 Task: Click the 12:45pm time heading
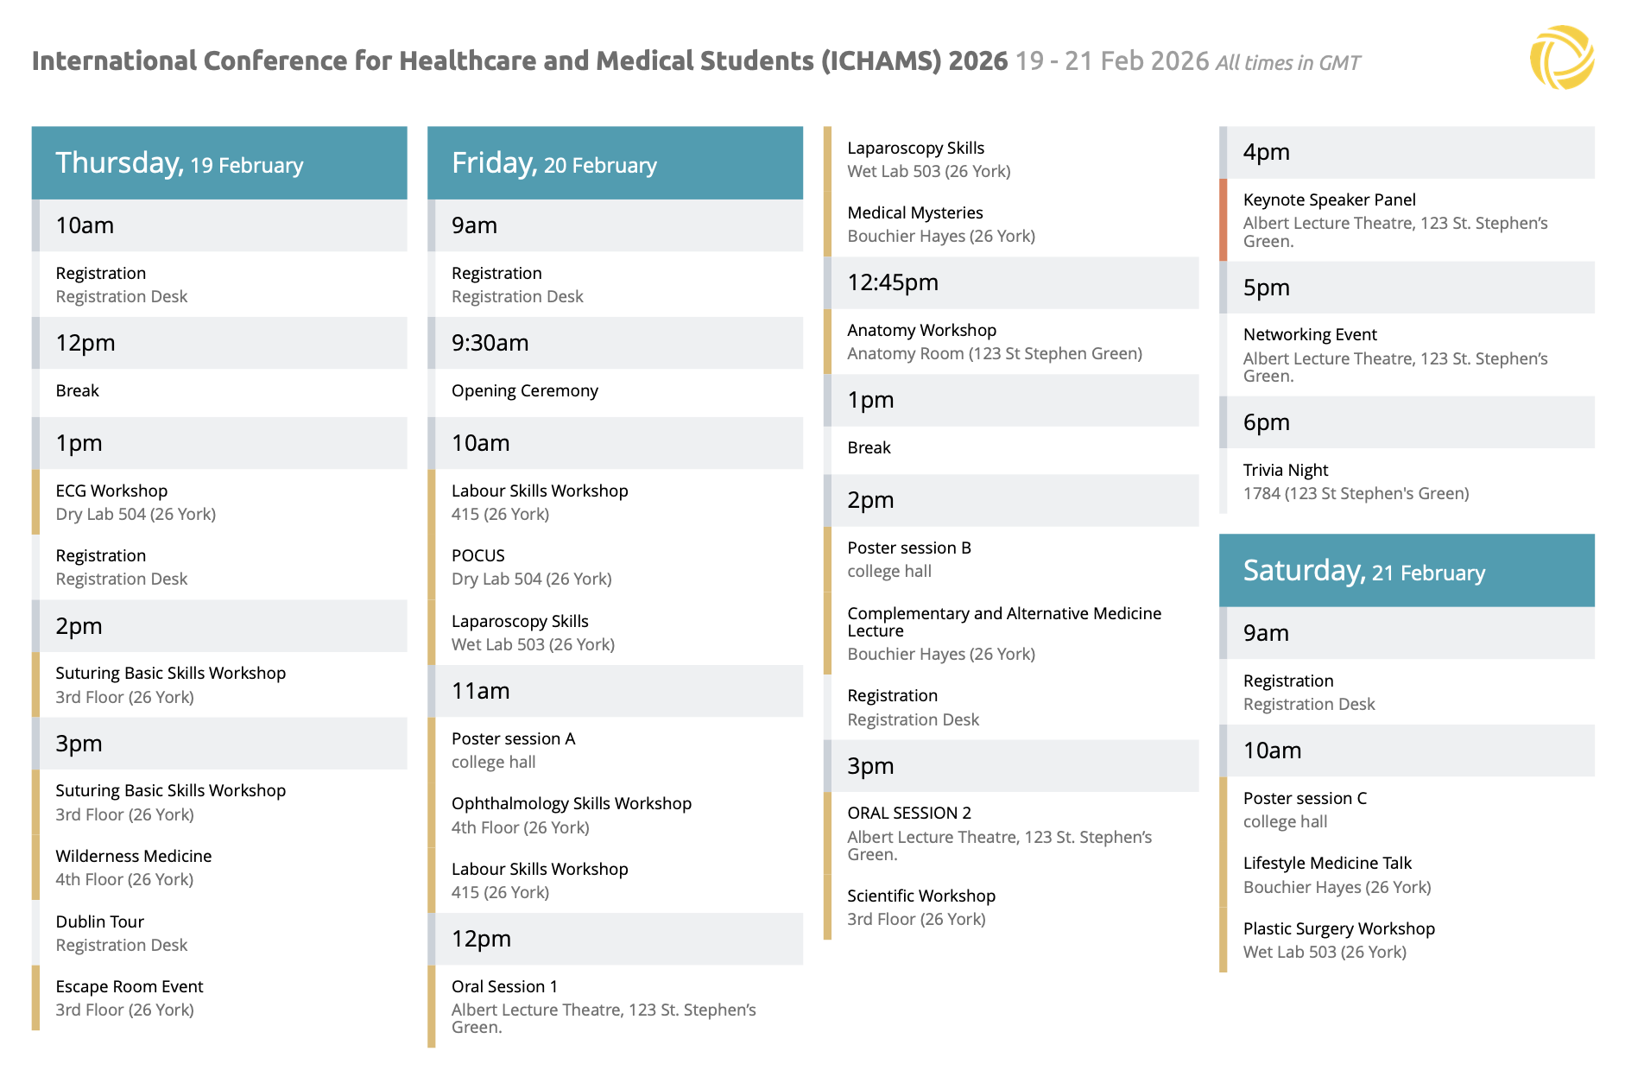coord(1011,283)
